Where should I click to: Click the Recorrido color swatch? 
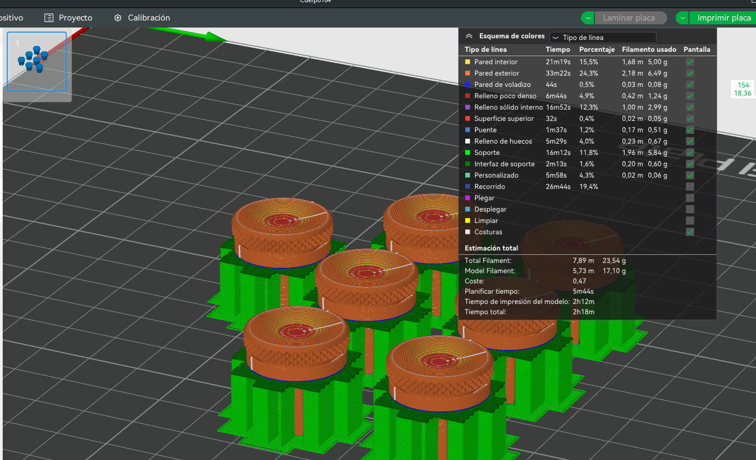point(467,187)
